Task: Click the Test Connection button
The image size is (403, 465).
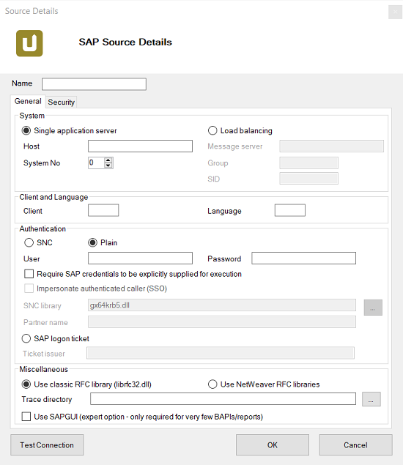Action: click(47, 444)
